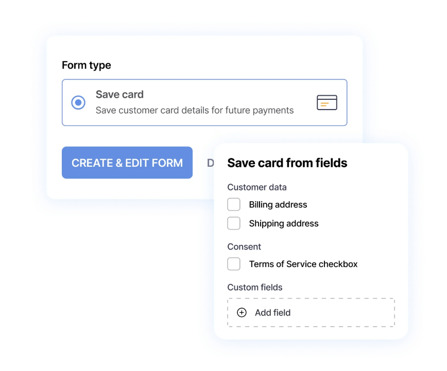The width and height of the screenshot is (447, 371).
Task: Click the Consent section label
Action: pyautogui.click(x=244, y=246)
